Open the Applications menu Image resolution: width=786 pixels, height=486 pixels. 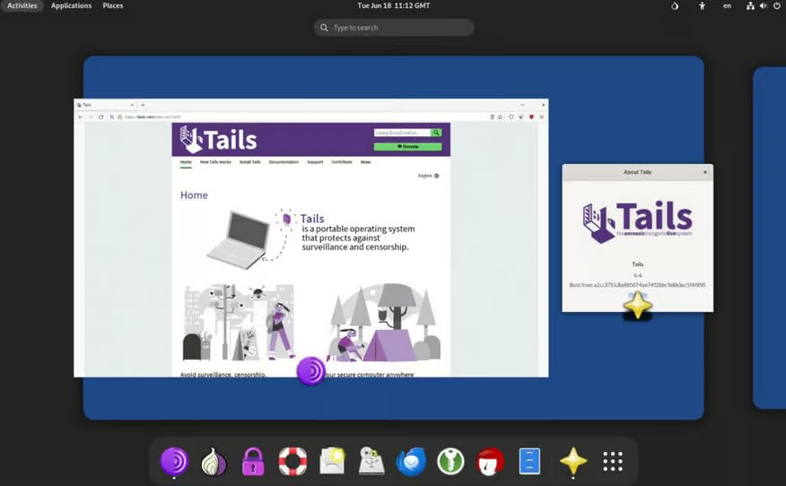pos(71,5)
